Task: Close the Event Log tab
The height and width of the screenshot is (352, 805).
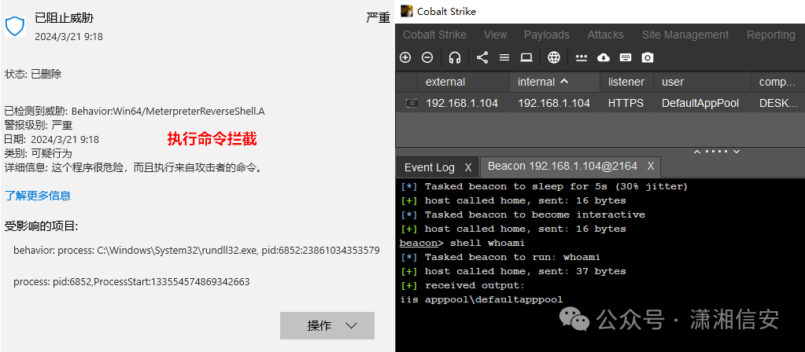Action: click(x=467, y=167)
